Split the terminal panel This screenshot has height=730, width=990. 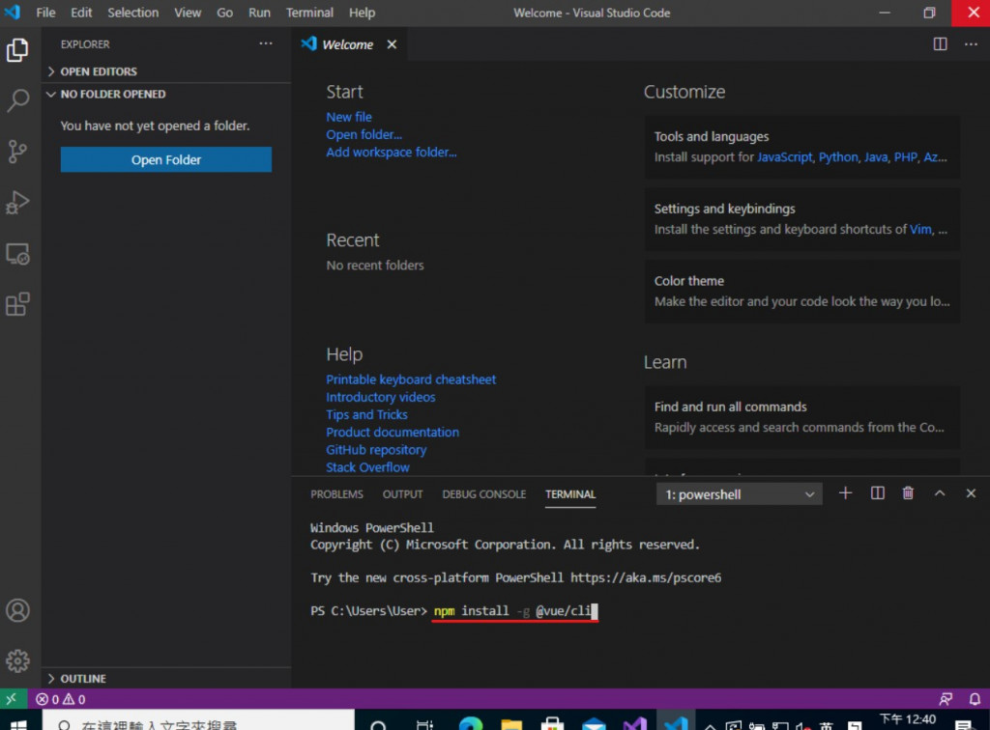(x=878, y=493)
